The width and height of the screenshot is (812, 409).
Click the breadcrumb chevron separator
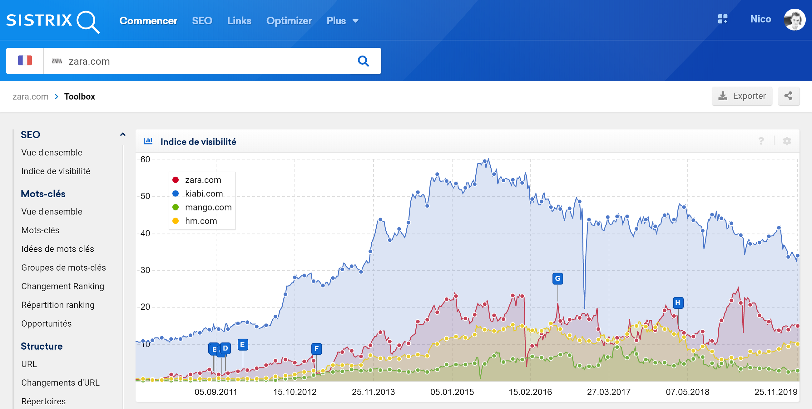(x=57, y=96)
